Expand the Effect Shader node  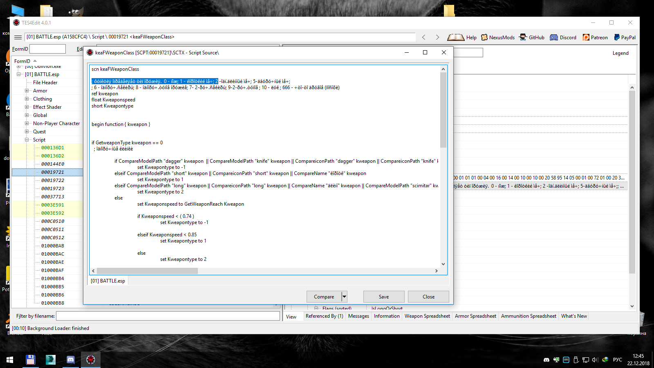click(x=27, y=107)
